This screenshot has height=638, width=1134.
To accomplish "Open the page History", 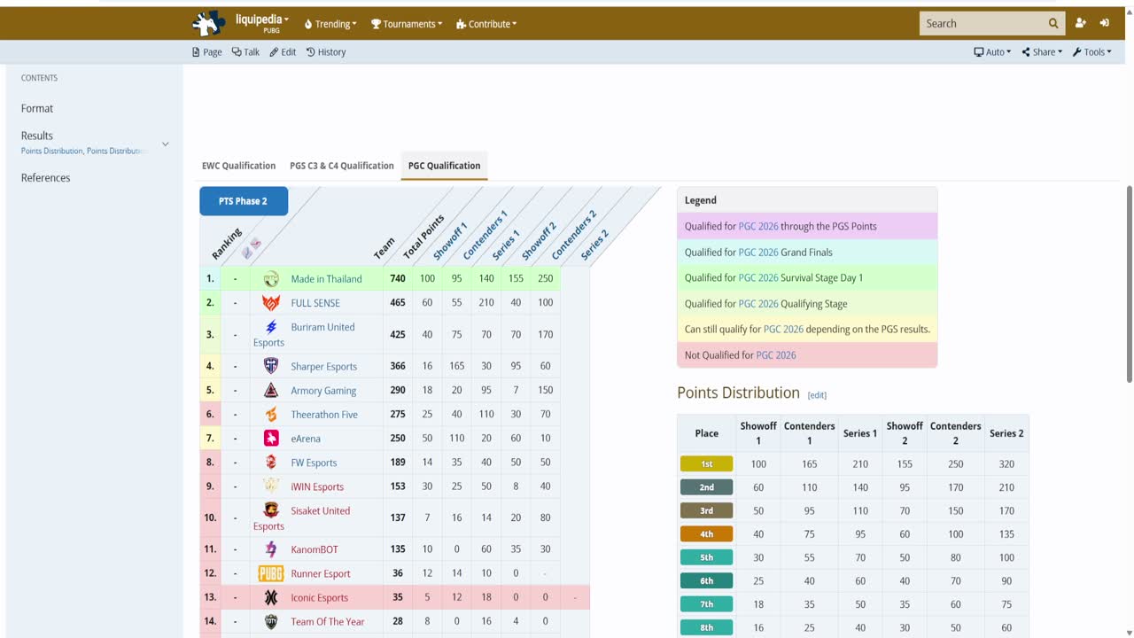I will point(326,52).
